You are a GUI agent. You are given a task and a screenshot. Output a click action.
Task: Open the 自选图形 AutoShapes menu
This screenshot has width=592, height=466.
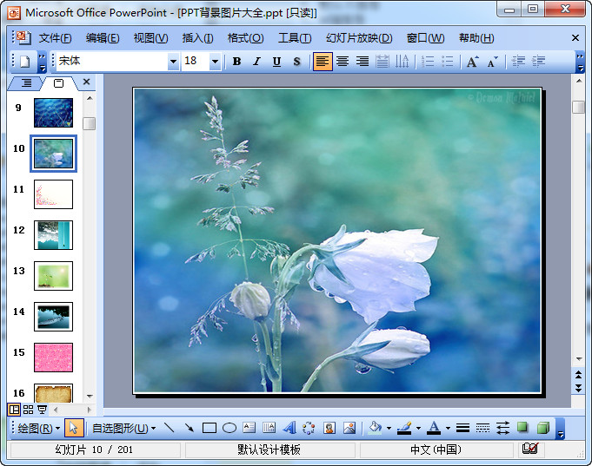[x=123, y=428]
